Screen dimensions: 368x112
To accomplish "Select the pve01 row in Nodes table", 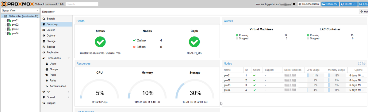I will click(x=294, y=75).
